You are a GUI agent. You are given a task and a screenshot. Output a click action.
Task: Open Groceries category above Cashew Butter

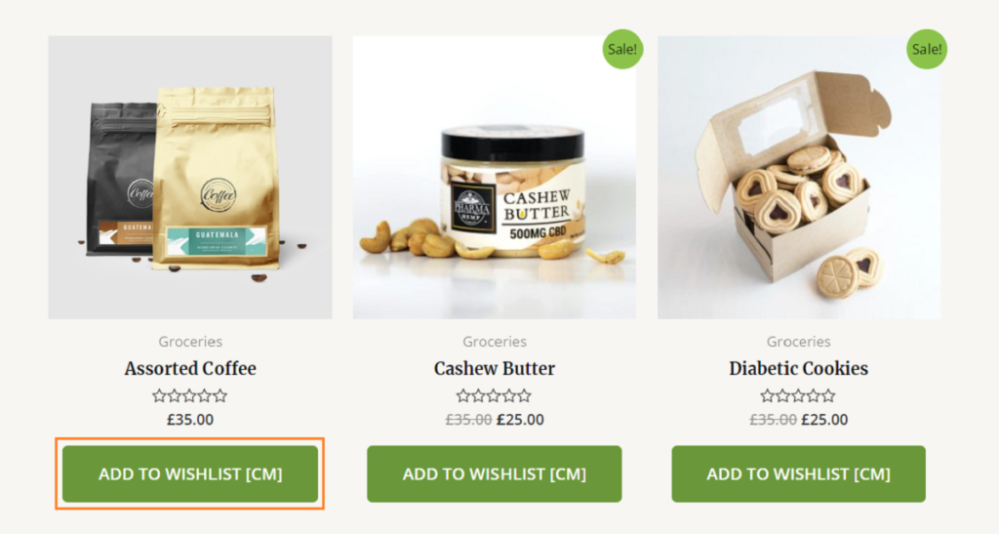click(x=495, y=342)
